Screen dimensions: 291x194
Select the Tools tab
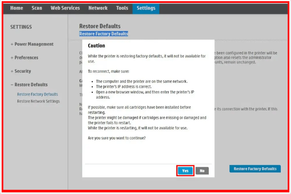122,8
